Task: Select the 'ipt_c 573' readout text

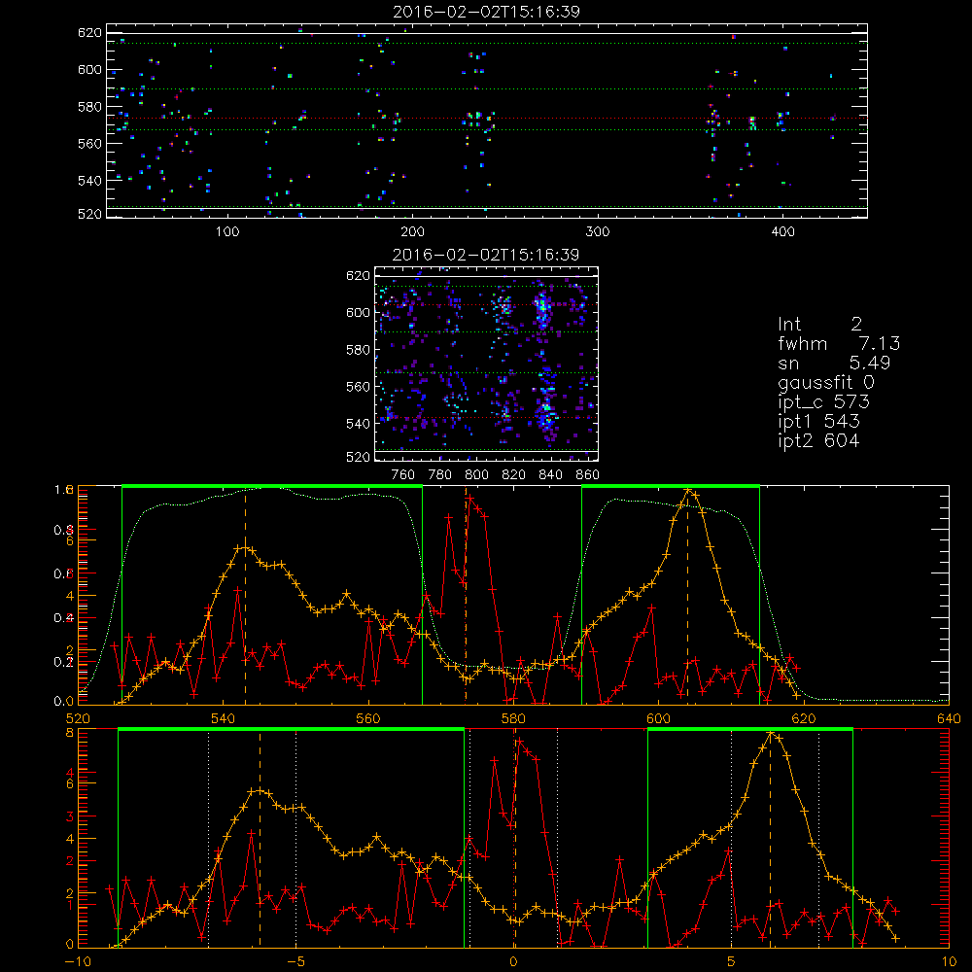Action: 824,402
